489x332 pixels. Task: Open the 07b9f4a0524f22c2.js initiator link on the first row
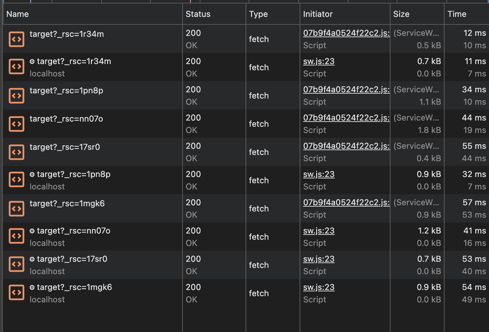point(345,33)
